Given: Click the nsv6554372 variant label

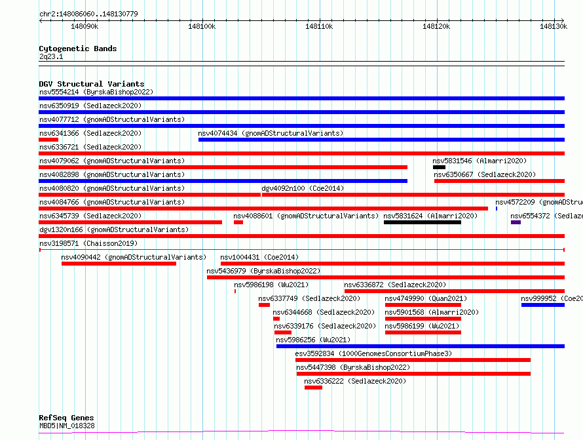Looking at the screenshot, I should coord(546,216).
